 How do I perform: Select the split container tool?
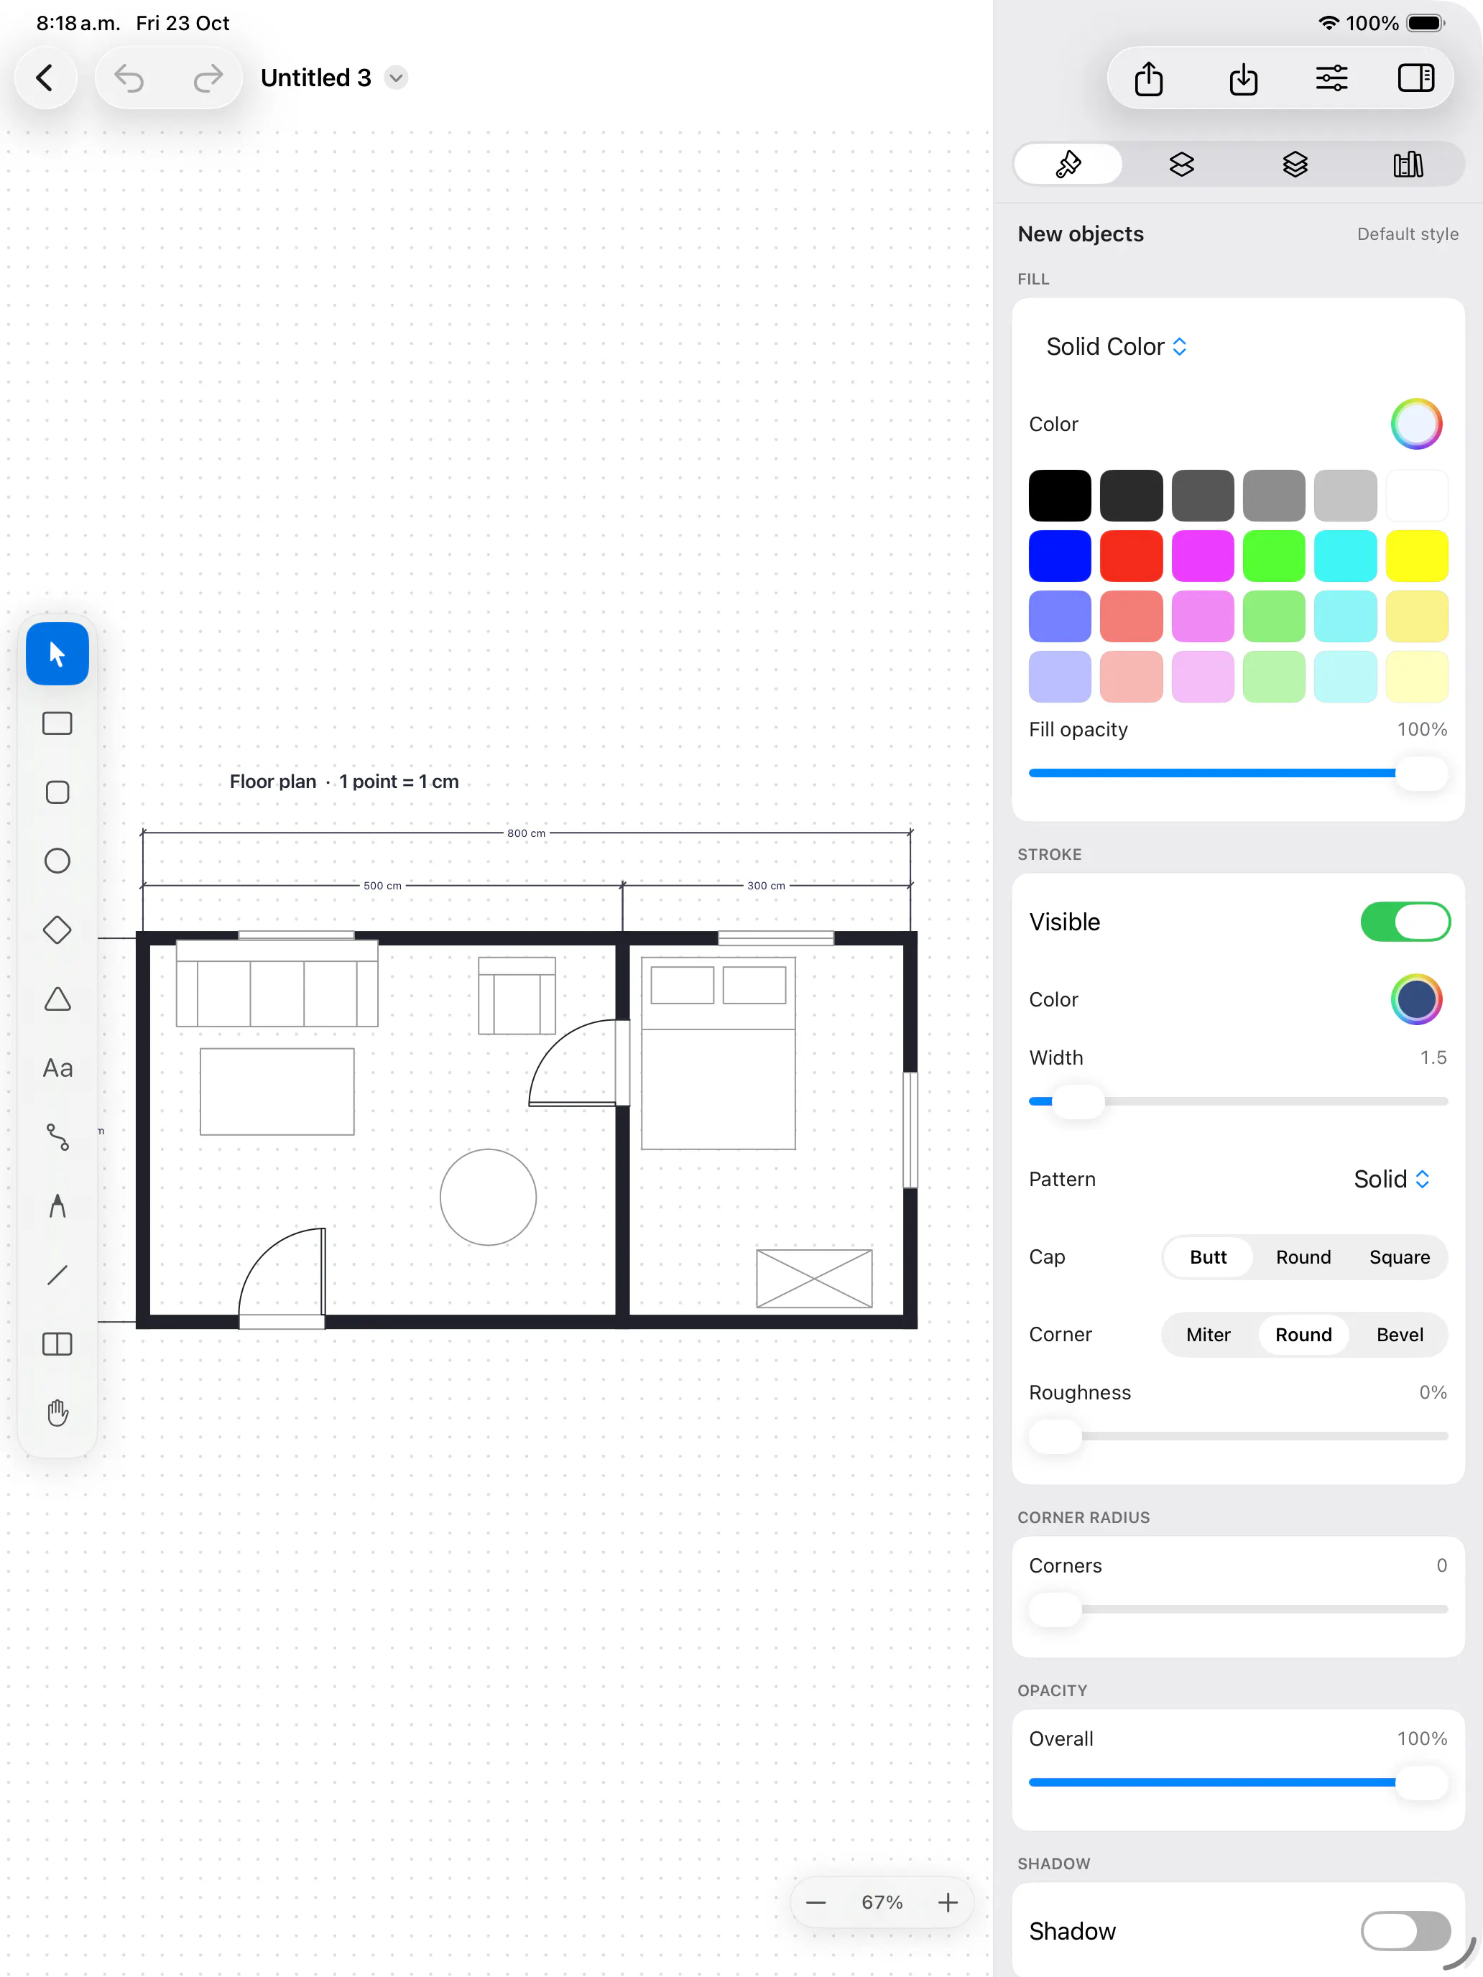pyautogui.click(x=57, y=1344)
